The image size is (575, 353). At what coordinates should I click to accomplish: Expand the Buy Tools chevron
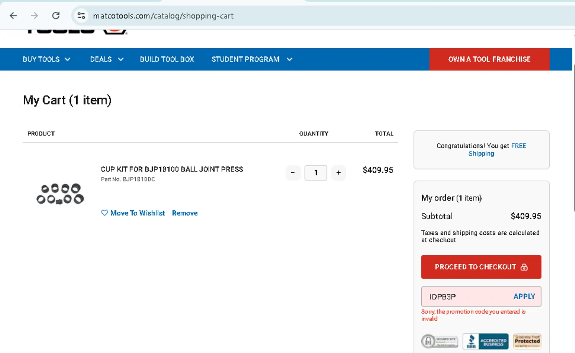(x=67, y=59)
